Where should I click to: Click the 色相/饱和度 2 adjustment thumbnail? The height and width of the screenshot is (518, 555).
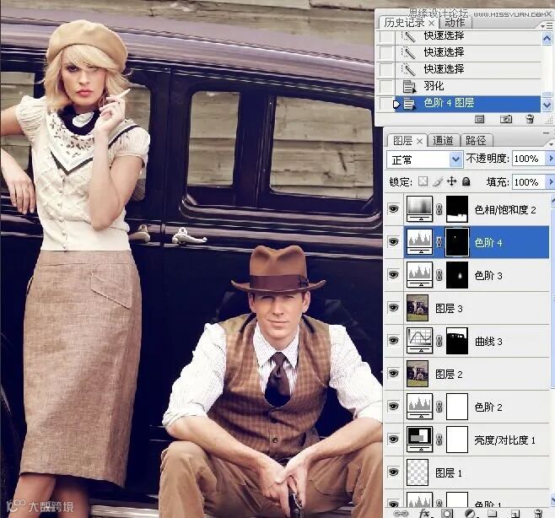419,209
